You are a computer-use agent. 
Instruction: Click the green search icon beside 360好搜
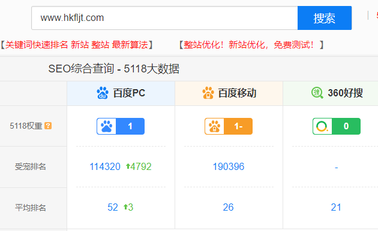point(317,93)
